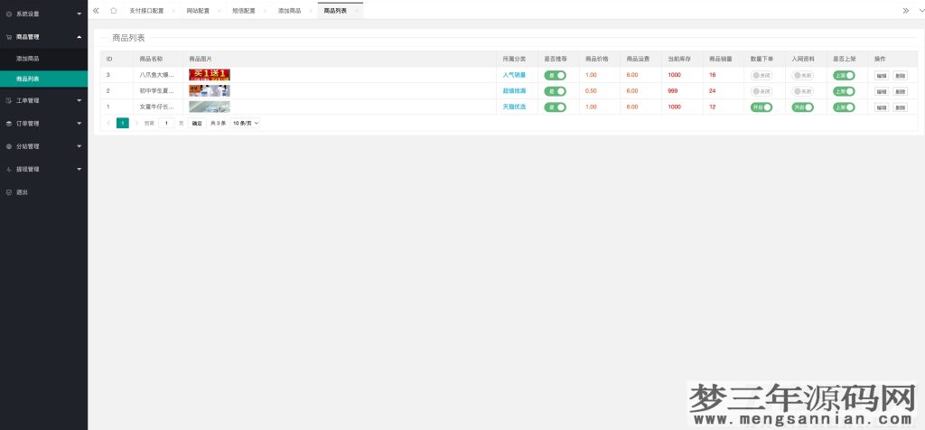
Task: Open the 添加商品 sidebar submenu item
Action: (28, 59)
